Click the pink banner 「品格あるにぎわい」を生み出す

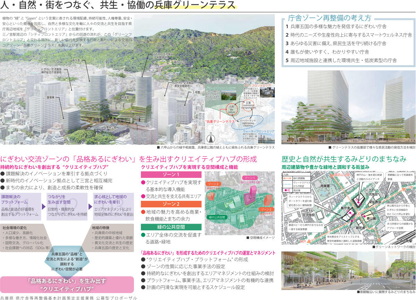pos(67,285)
